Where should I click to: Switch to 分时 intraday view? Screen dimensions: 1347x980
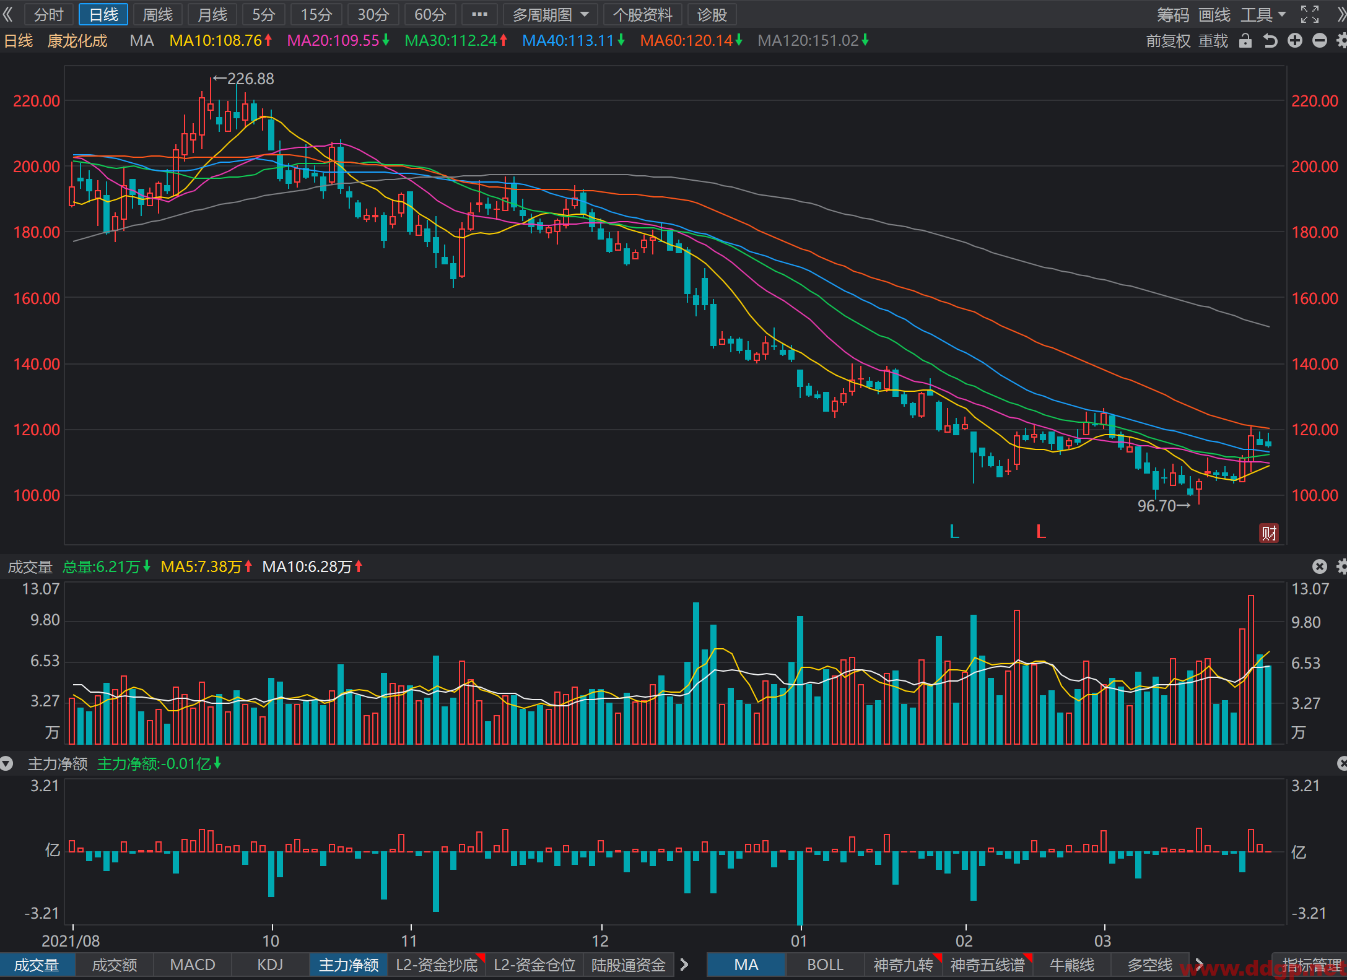point(48,14)
